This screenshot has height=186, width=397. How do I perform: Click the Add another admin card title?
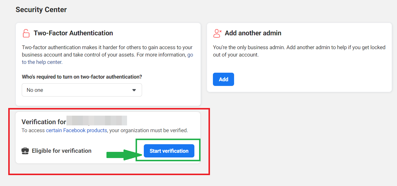pyautogui.click(x=253, y=33)
